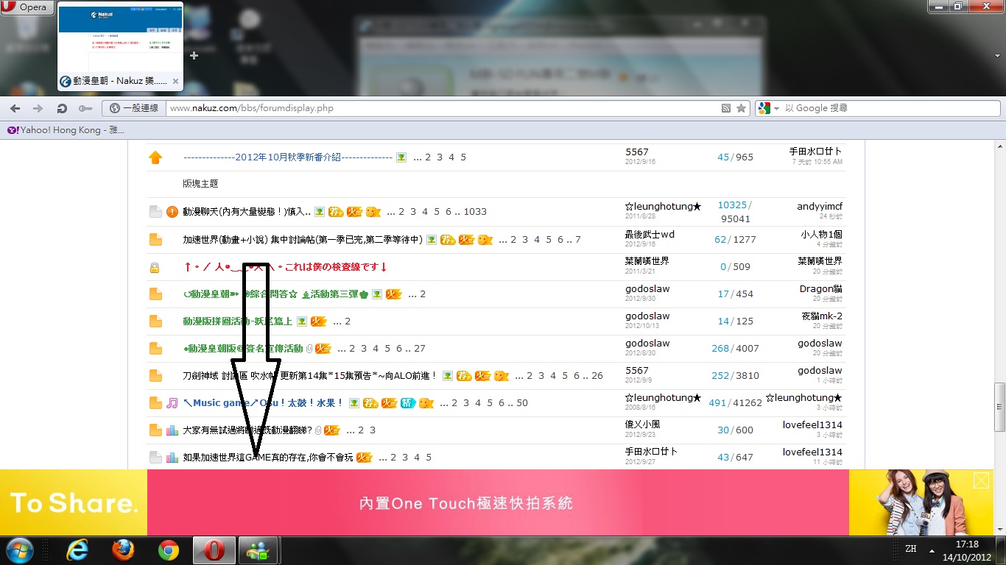Open the これは僕の検査線です thread
Viewport: 1006px width, 565px height.
(286, 267)
